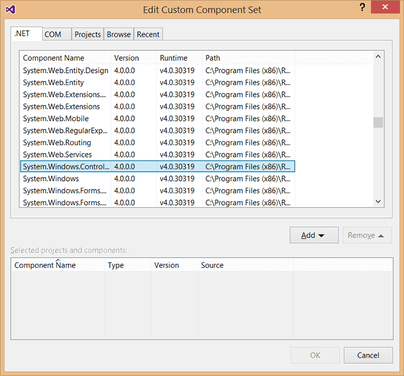
Task: Click the Visual Studio logo icon
Action: point(11,10)
